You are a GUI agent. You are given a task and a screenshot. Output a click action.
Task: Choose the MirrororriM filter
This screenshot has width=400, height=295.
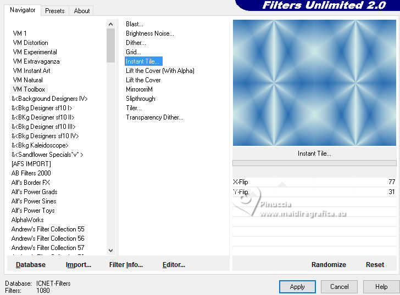tap(139, 89)
